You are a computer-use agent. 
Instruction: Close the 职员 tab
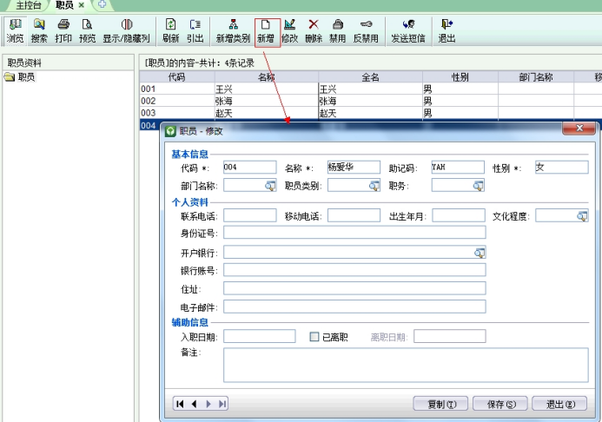[x=82, y=5]
